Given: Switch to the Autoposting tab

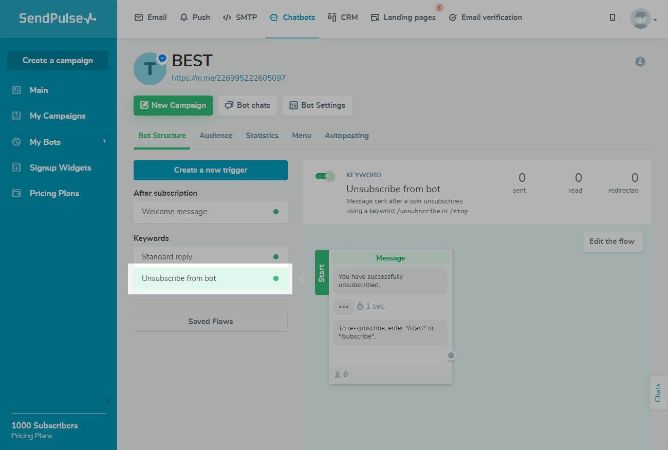Looking at the screenshot, I should pos(347,136).
